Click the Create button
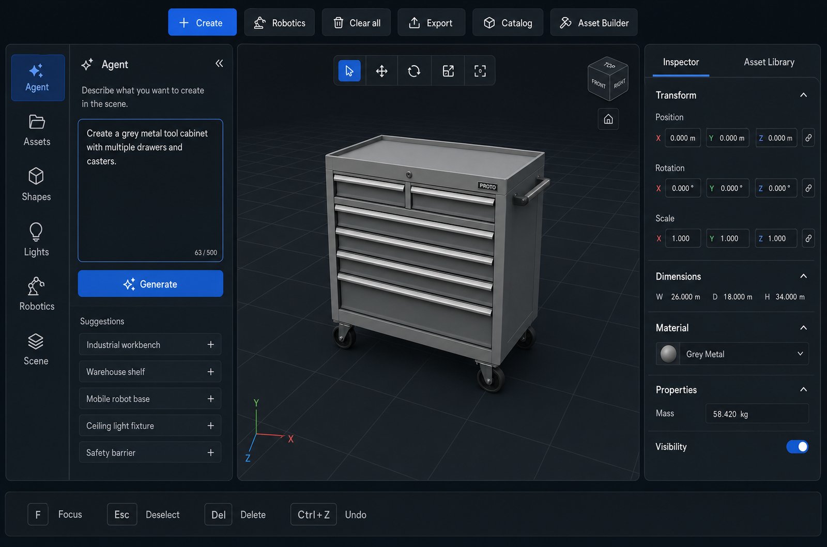This screenshot has height=547, width=827. (202, 22)
